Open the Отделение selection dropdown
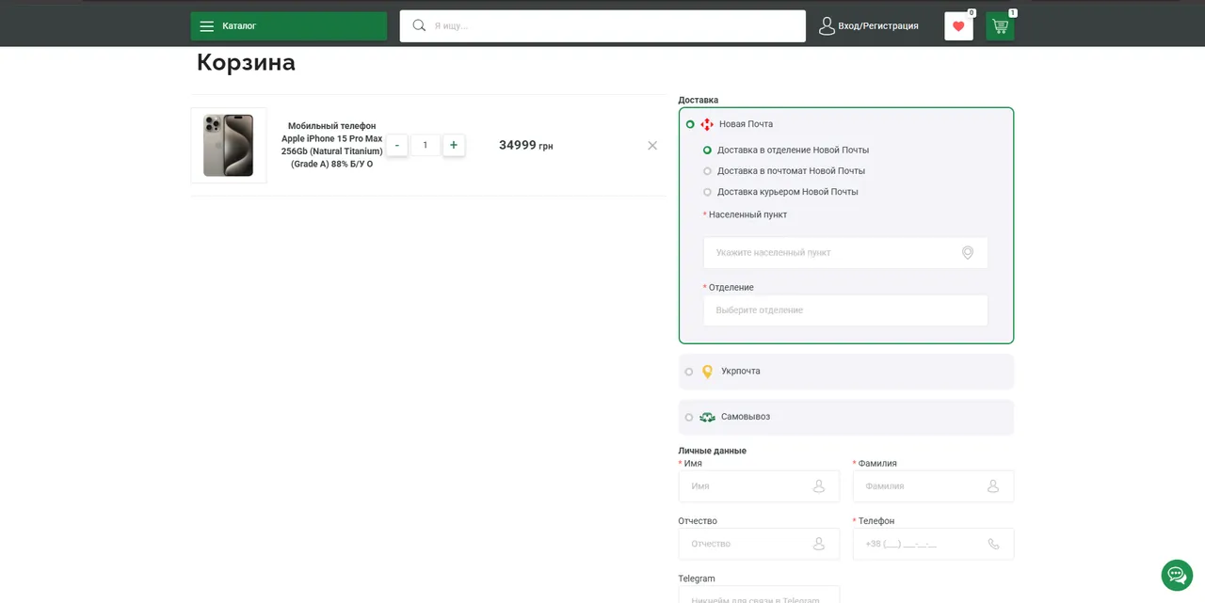The image size is (1205, 603). coord(845,310)
